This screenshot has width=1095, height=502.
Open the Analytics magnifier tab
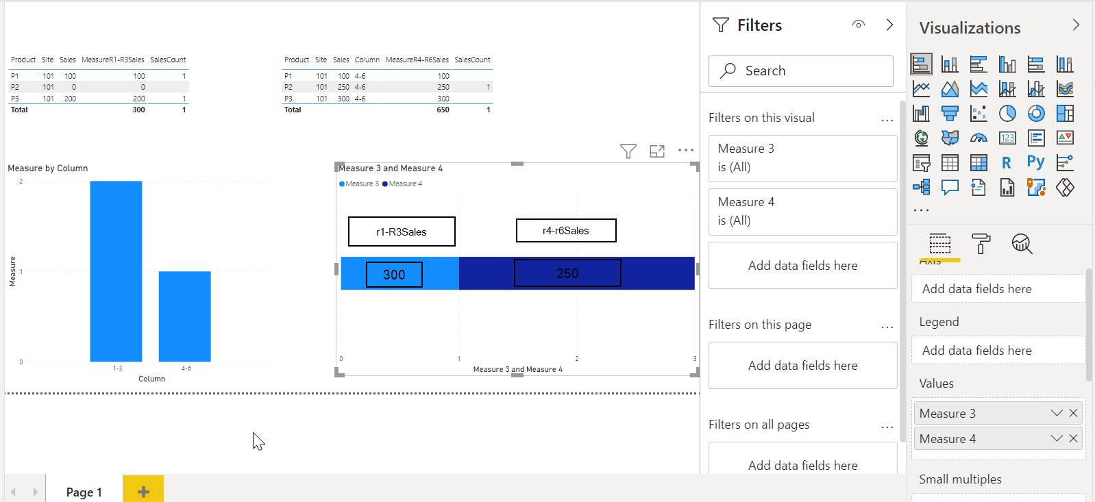tap(1022, 244)
